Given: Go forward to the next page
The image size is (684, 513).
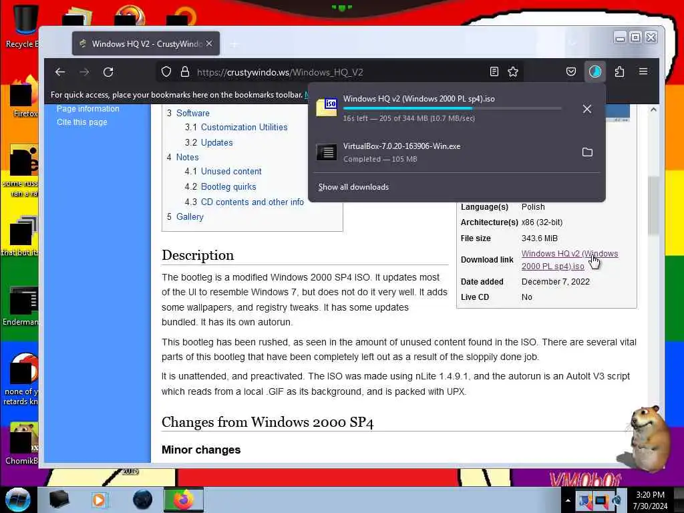Looking at the screenshot, I should (84, 72).
